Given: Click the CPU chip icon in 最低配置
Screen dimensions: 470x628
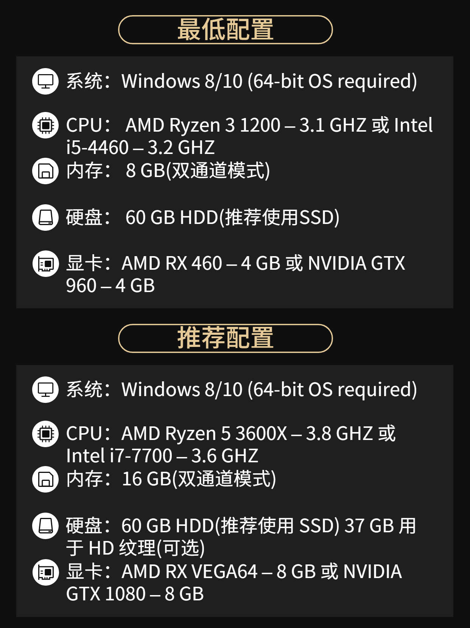Looking at the screenshot, I should pos(45,125).
